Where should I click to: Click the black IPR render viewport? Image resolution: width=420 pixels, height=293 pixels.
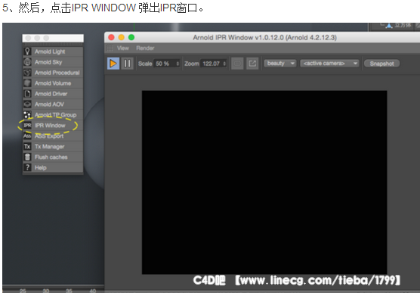click(264, 182)
